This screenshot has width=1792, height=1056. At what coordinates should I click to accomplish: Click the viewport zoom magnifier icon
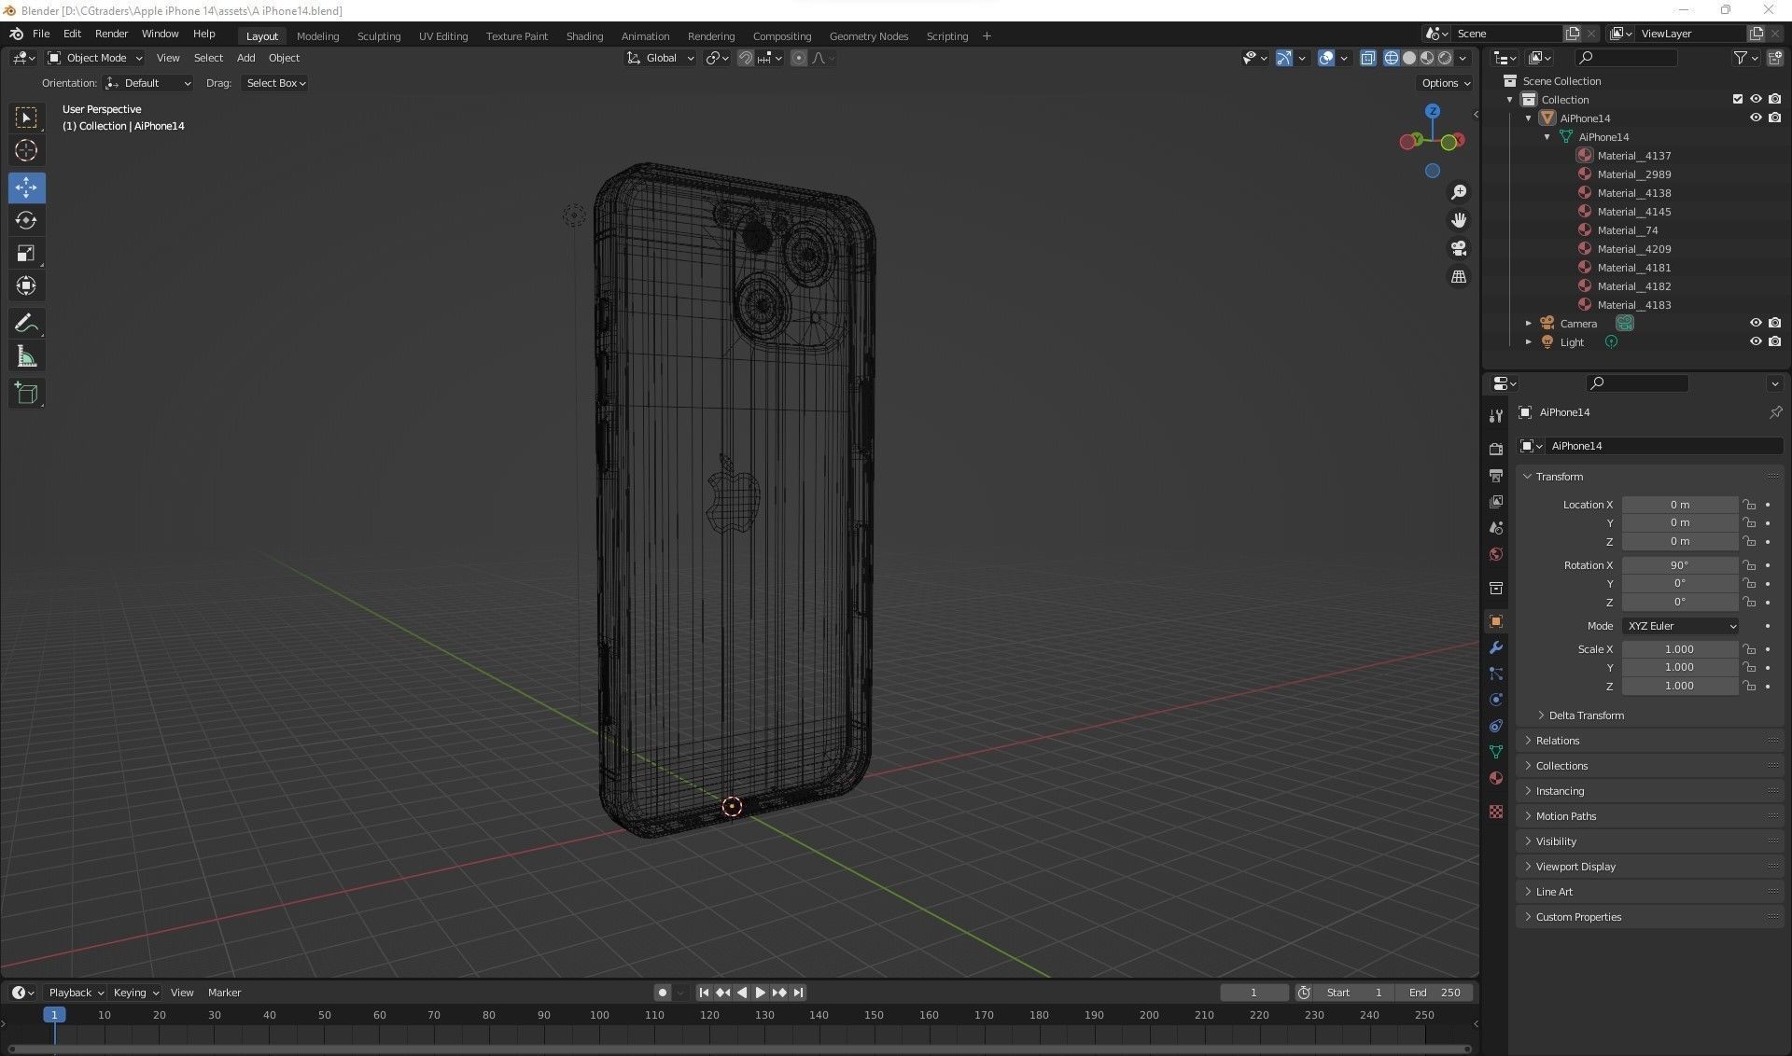(x=1458, y=192)
